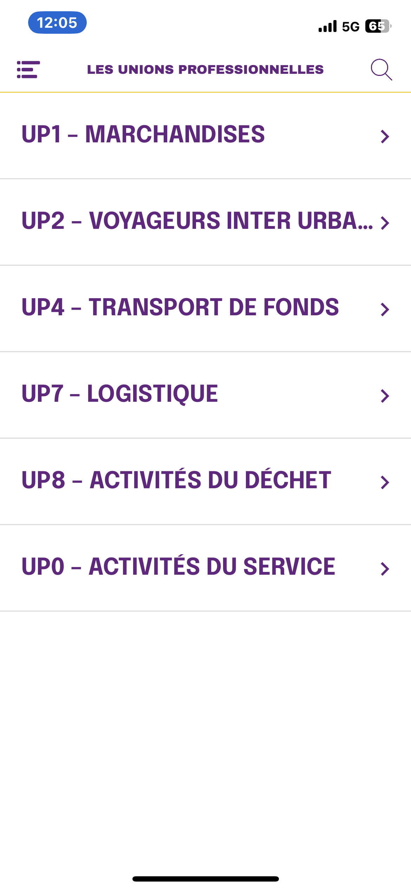Tap the 12:05 time pill
The height and width of the screenshot is (890, 411).
coord(57,22)
